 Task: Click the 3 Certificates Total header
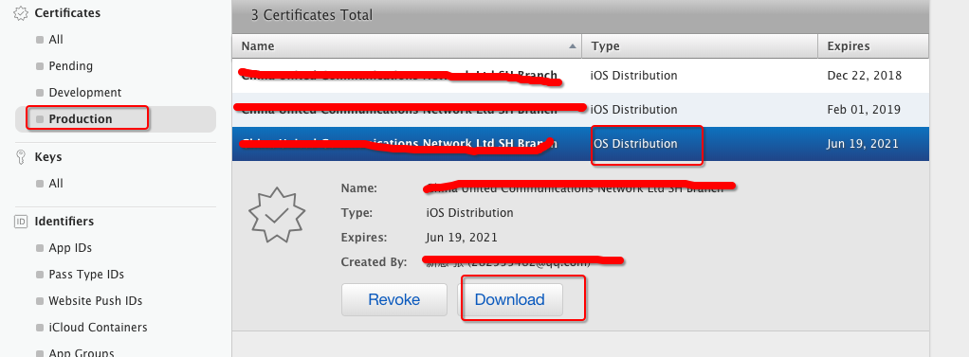(312, 15)
